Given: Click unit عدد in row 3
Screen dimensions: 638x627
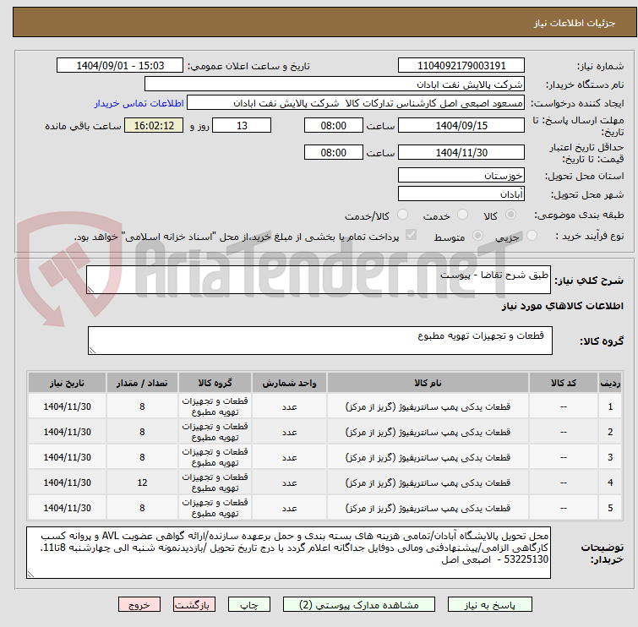Looking at the screenshot, I should point(289,457).
